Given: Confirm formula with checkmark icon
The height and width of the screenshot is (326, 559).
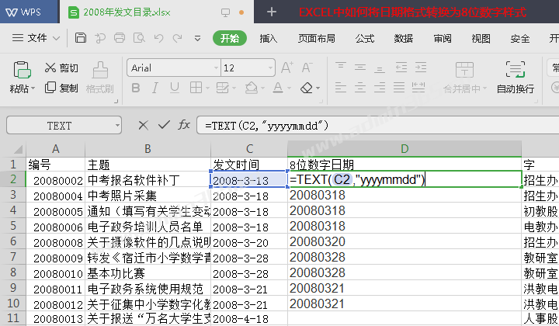Looking at the screenshot, I should coord(164,125).
